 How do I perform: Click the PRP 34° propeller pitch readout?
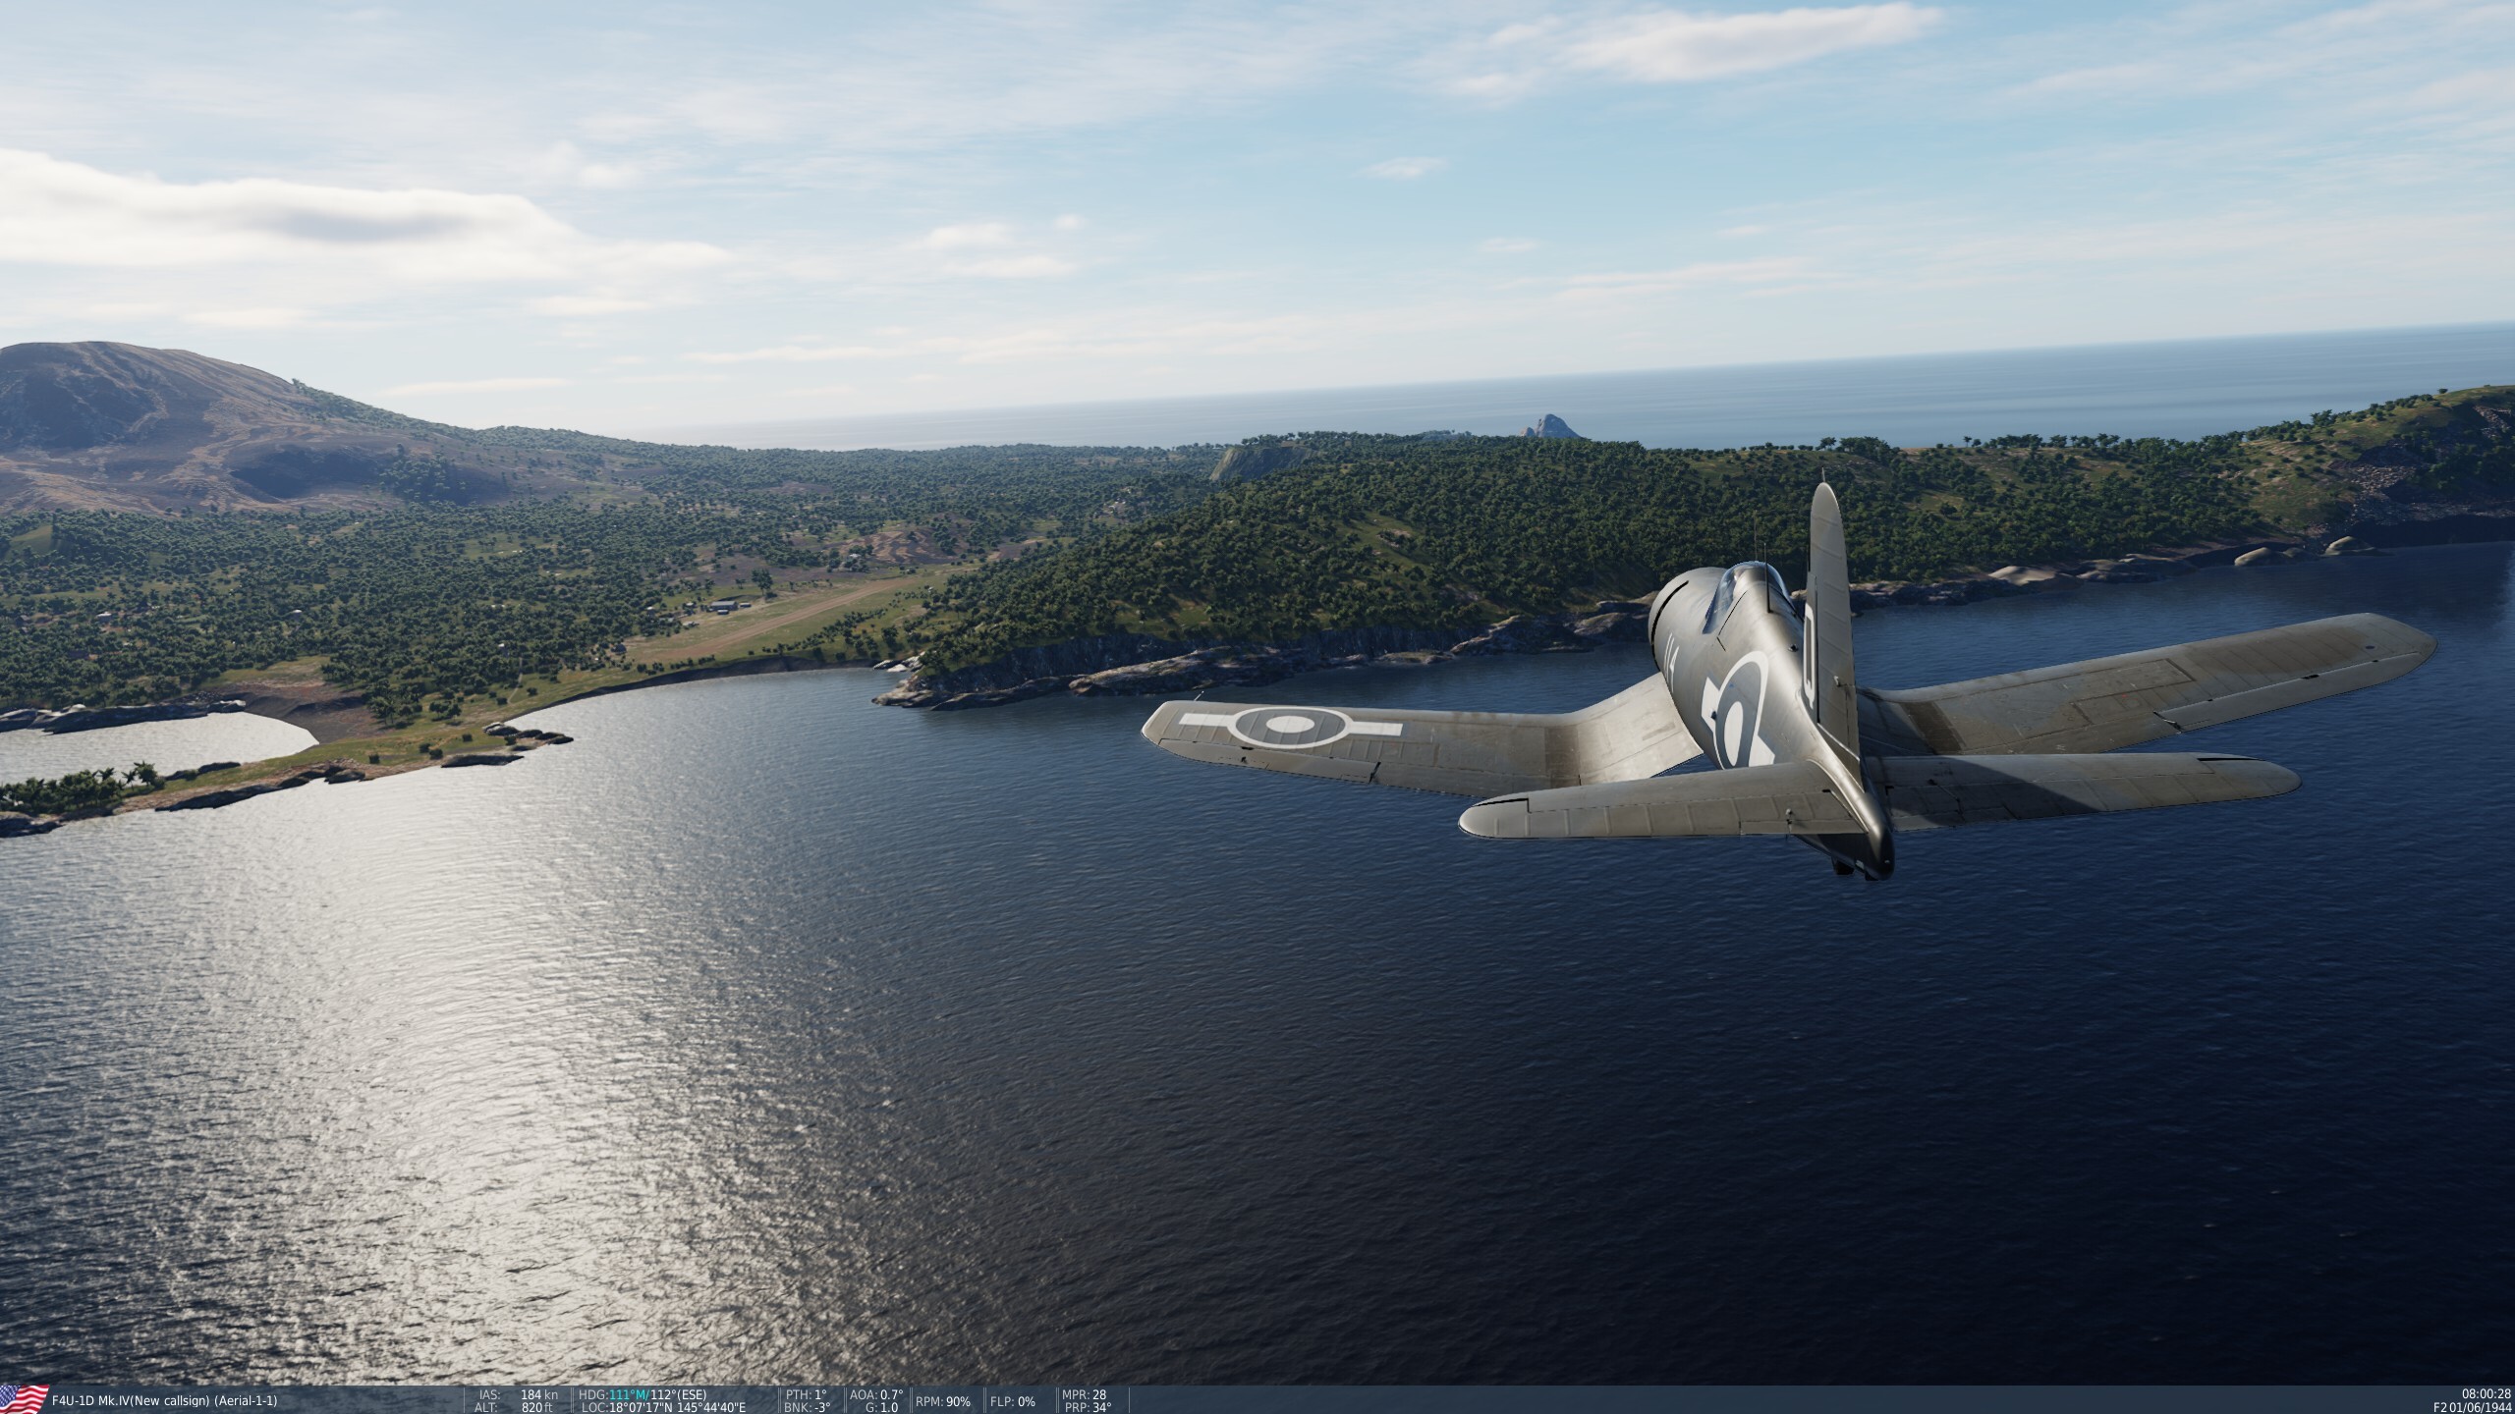1088,1407
